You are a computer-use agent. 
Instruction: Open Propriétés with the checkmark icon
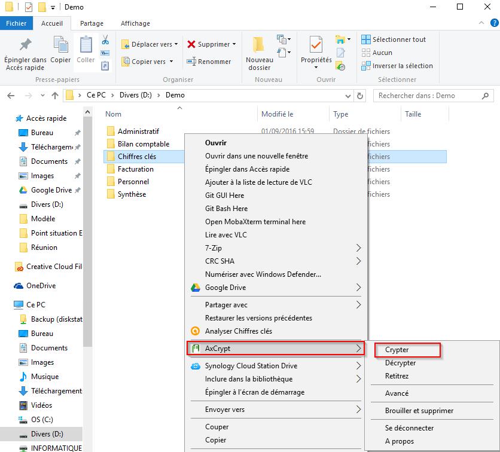[316, 45]
